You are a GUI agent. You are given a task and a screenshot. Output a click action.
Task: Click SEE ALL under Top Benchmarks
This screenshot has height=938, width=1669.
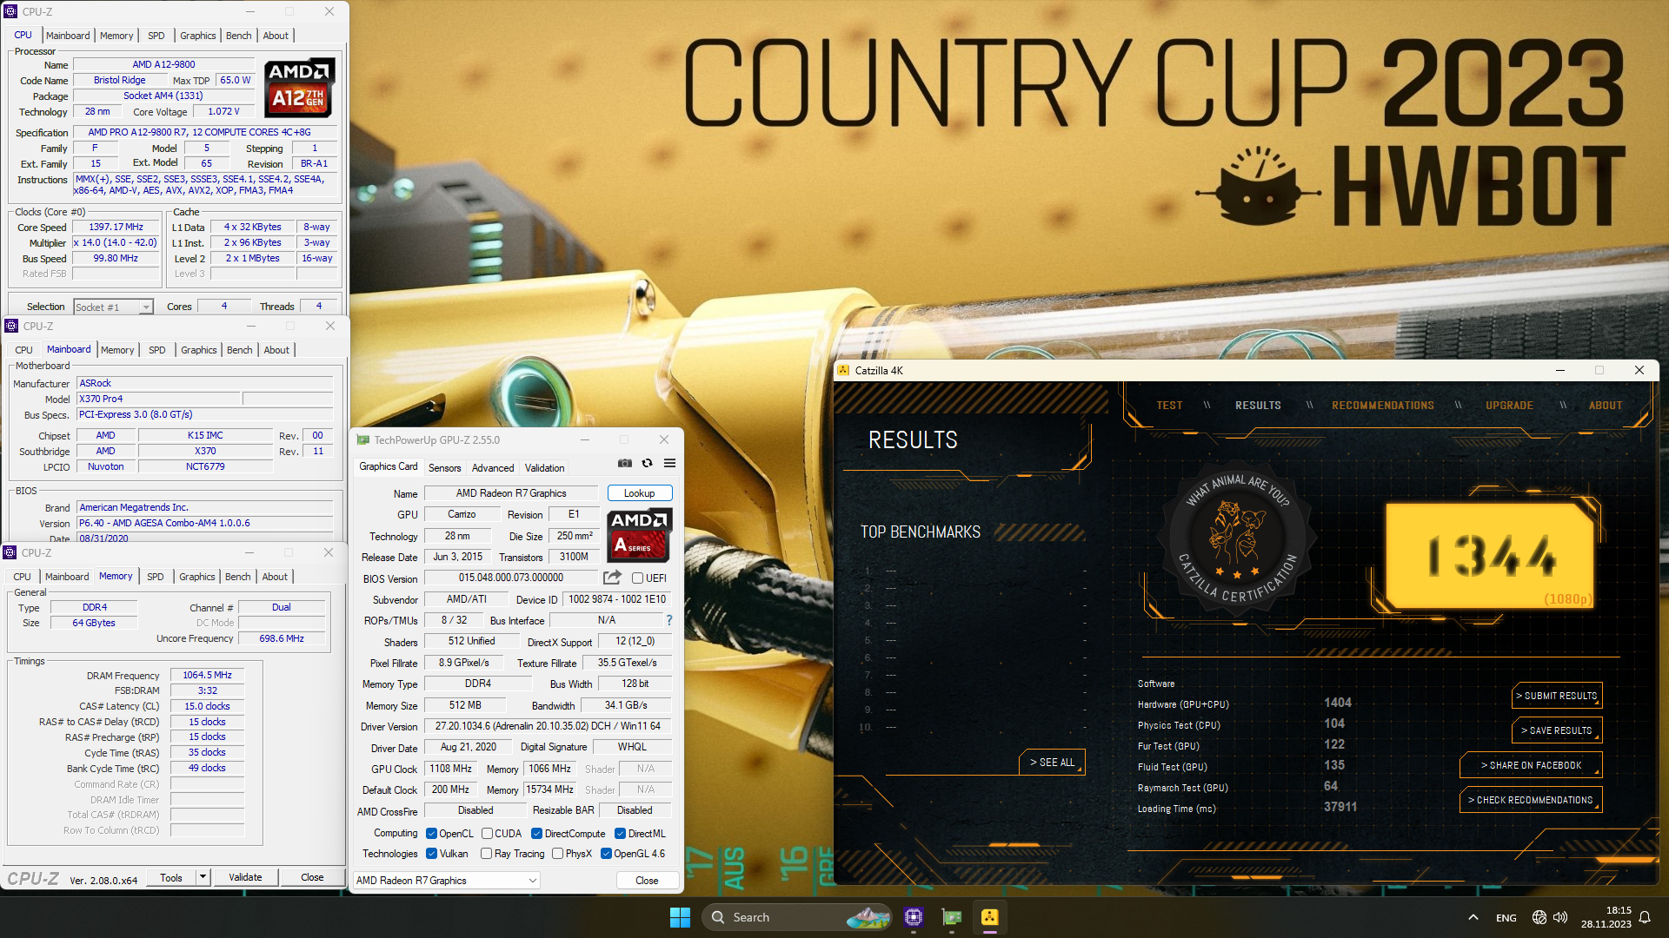click(1052, 762)
